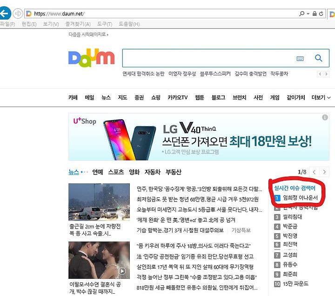Click the blue search magnifier button

[319, 58]
